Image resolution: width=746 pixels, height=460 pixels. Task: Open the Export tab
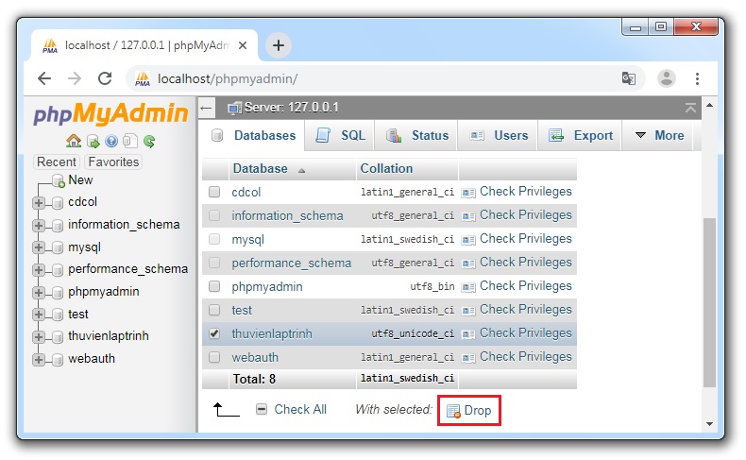coord(582,135)
